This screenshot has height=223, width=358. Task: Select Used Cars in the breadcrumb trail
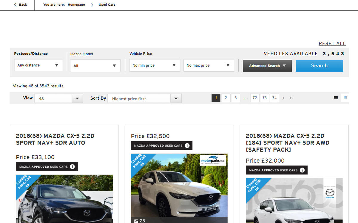(107, 5)
